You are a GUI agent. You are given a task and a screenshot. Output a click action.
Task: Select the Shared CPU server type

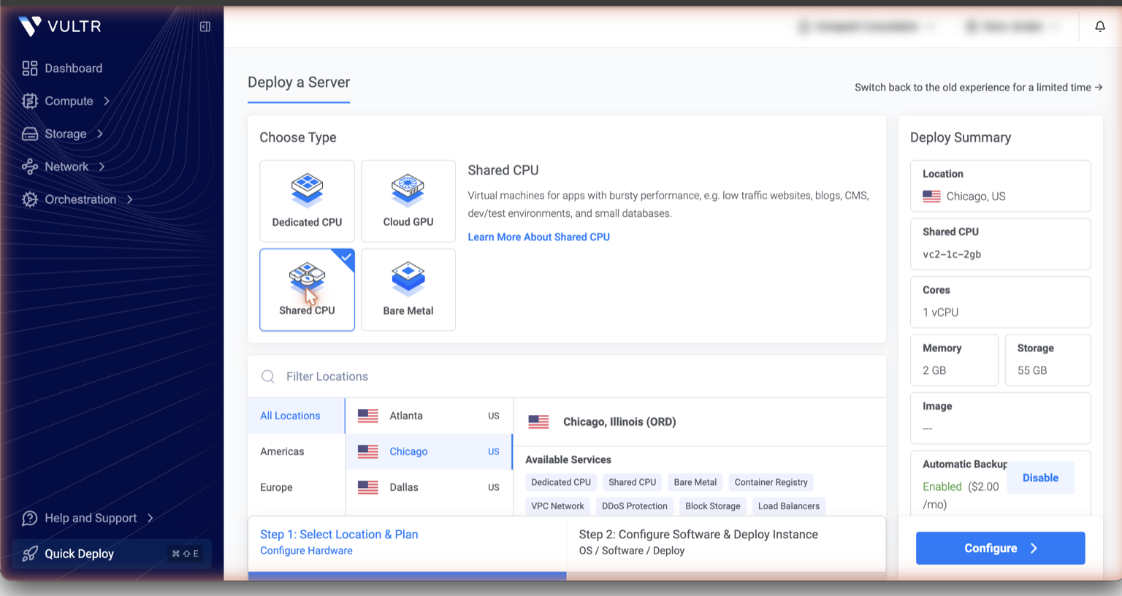[x=307, y=290]
